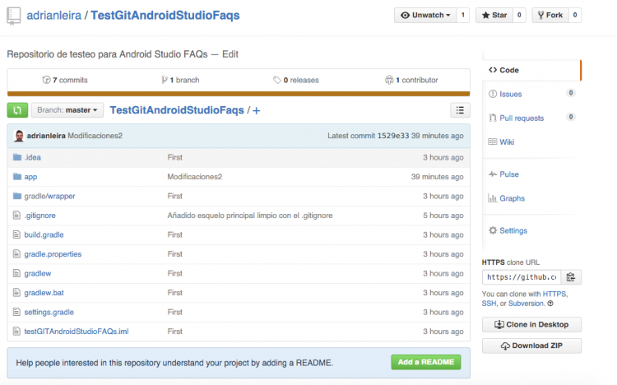Click the Download ZIP button
617x385 pixels.
pyautogui.click(x=531, y=346)
